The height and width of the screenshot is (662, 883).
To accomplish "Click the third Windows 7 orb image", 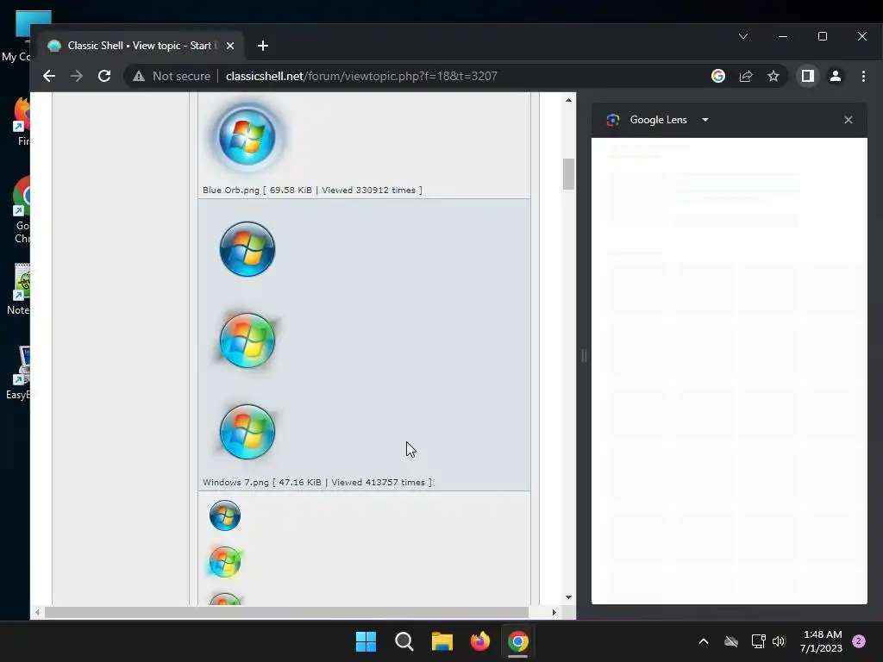I will pos(247,432).
